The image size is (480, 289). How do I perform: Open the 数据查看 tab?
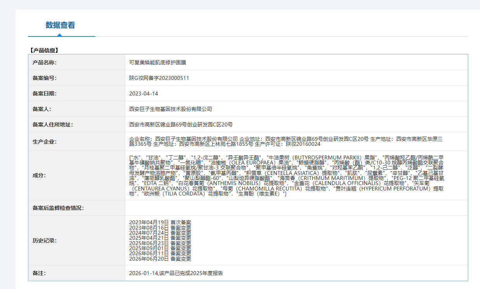[60, 25]
